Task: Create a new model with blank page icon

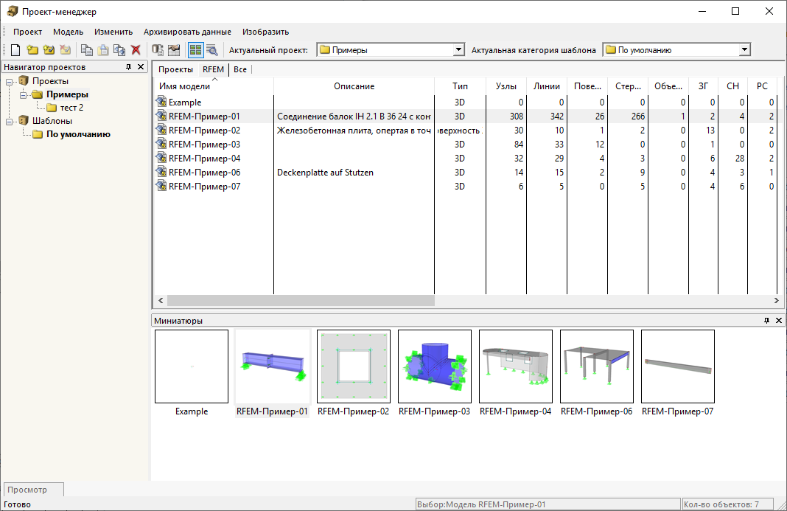Action: (15, 49)
